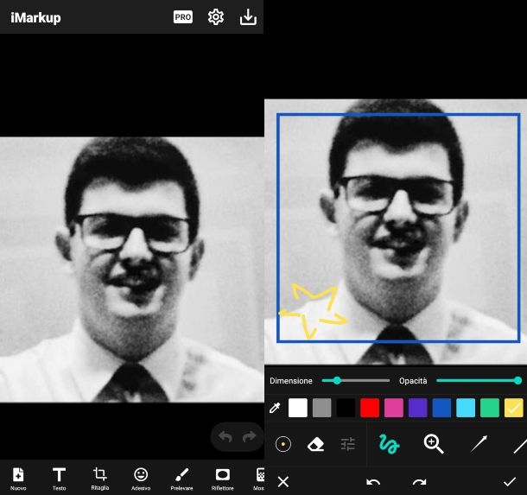Viewport: 527px width, 495px height.
Task: Adjust the Dimensione size slider
Action: tap(356, 380)
